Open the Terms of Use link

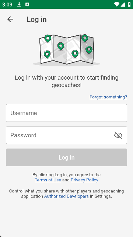pyautogui.click(x=48, y=180)
